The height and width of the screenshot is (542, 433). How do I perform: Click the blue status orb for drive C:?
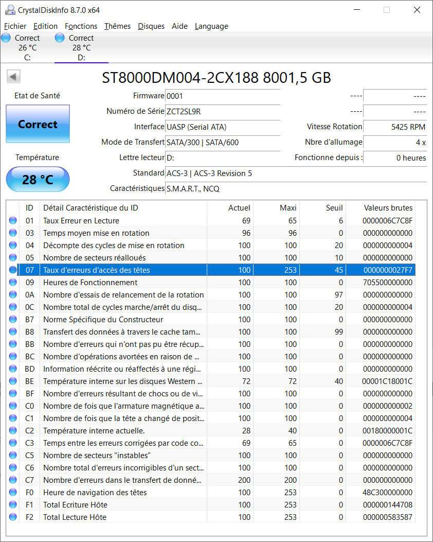click(x=6, y=38)
